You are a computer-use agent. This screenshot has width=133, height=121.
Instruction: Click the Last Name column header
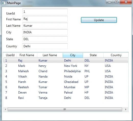[x=50, y=55]
